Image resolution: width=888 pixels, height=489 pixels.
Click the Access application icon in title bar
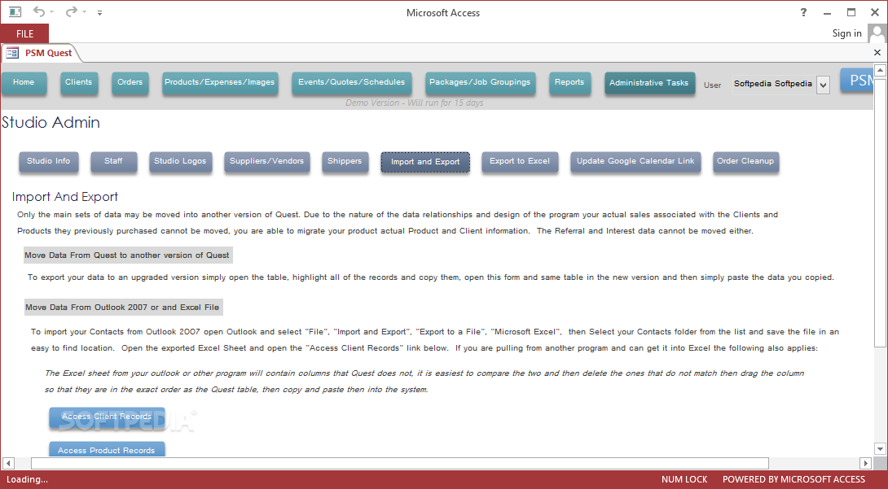[x=15, y=12]
